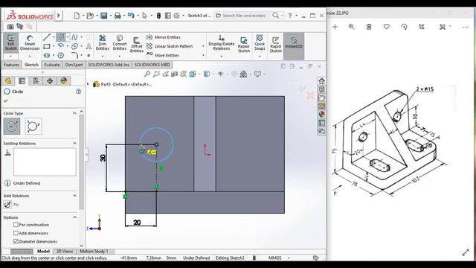Enable Add dimensions checkbox
The image size is (476, 268).
tap(16, 233)
